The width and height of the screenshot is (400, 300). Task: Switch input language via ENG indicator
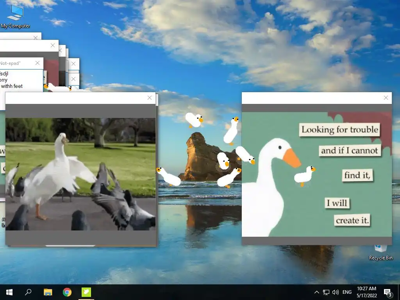click(x=347, y=292)
